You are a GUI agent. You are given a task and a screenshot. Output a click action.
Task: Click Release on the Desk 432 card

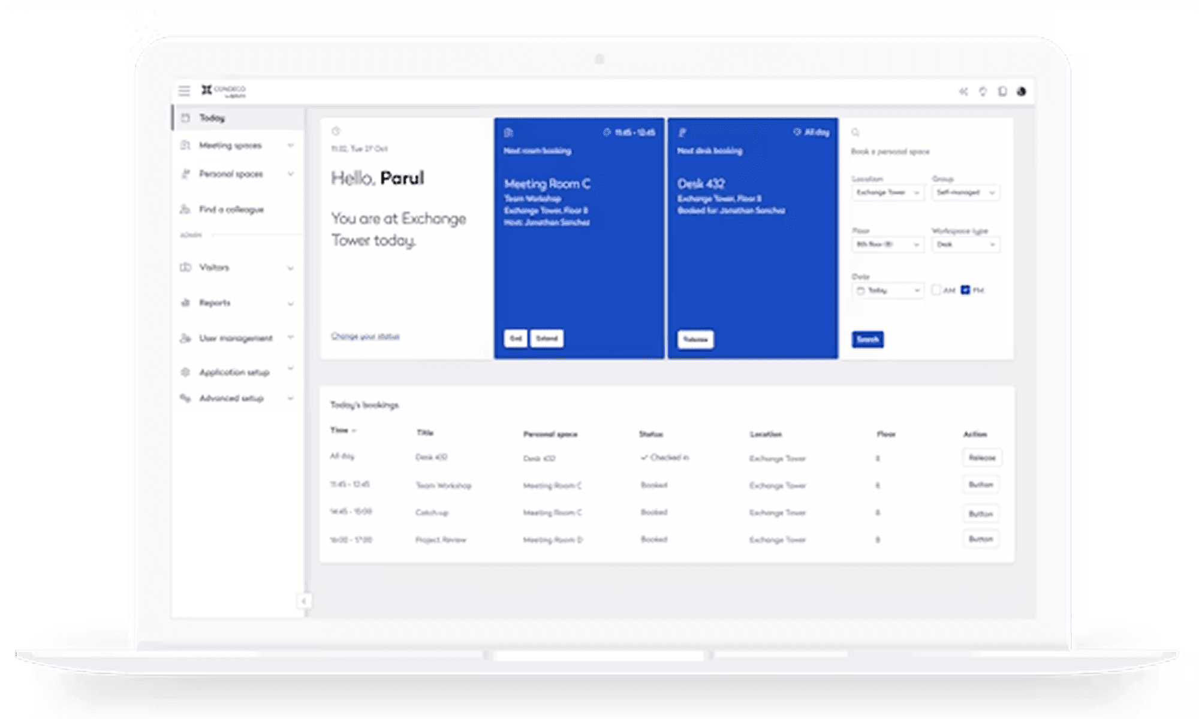point(695,339)
